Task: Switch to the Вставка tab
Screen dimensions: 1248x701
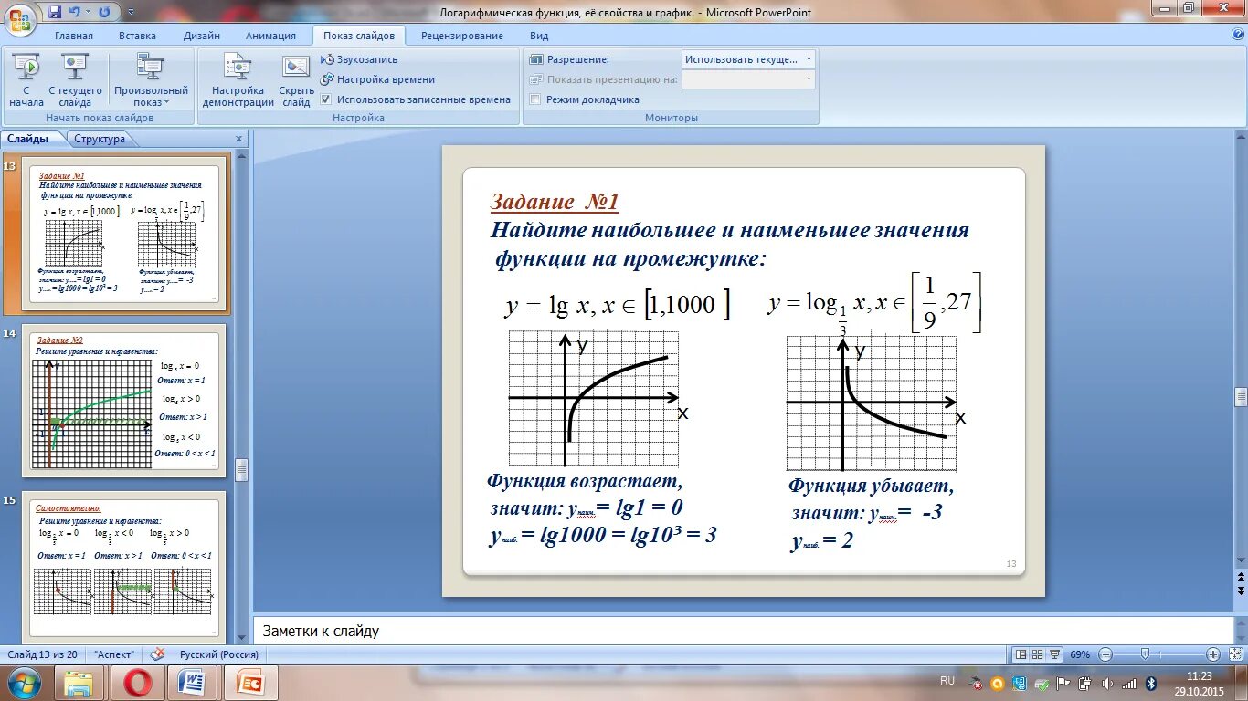Action: pos(137,36)
